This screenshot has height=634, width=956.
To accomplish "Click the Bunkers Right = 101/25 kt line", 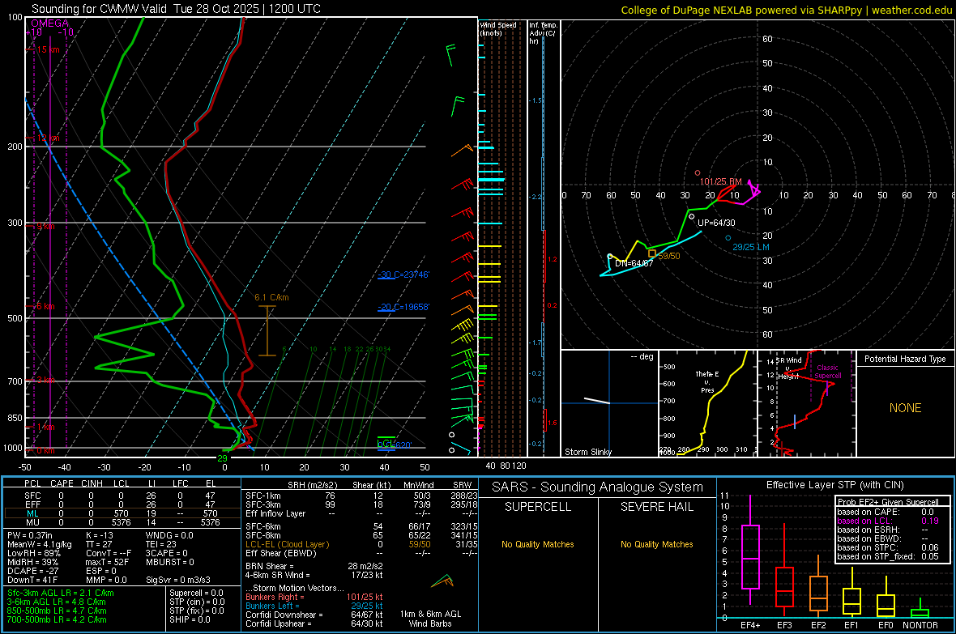I will 314,597.
